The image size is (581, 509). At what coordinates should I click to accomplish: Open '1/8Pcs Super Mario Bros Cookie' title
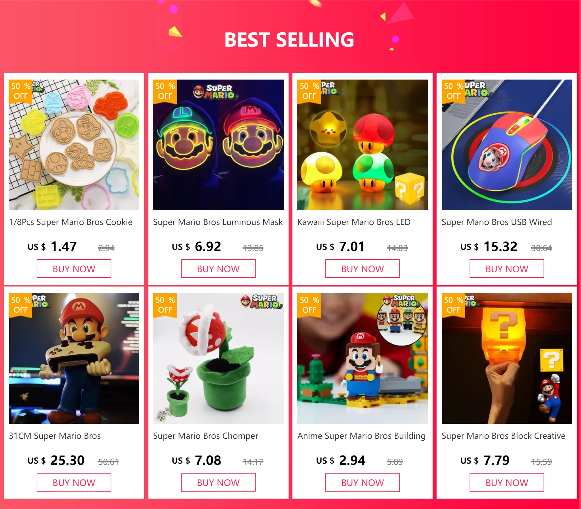point(71,222)
